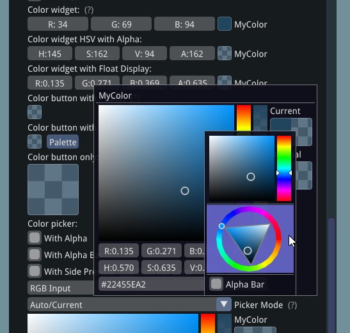Toggle the Alpha Bar checkbox in context menu
The height and width of the screenshot is (333, 350).
tap(216, 284)
